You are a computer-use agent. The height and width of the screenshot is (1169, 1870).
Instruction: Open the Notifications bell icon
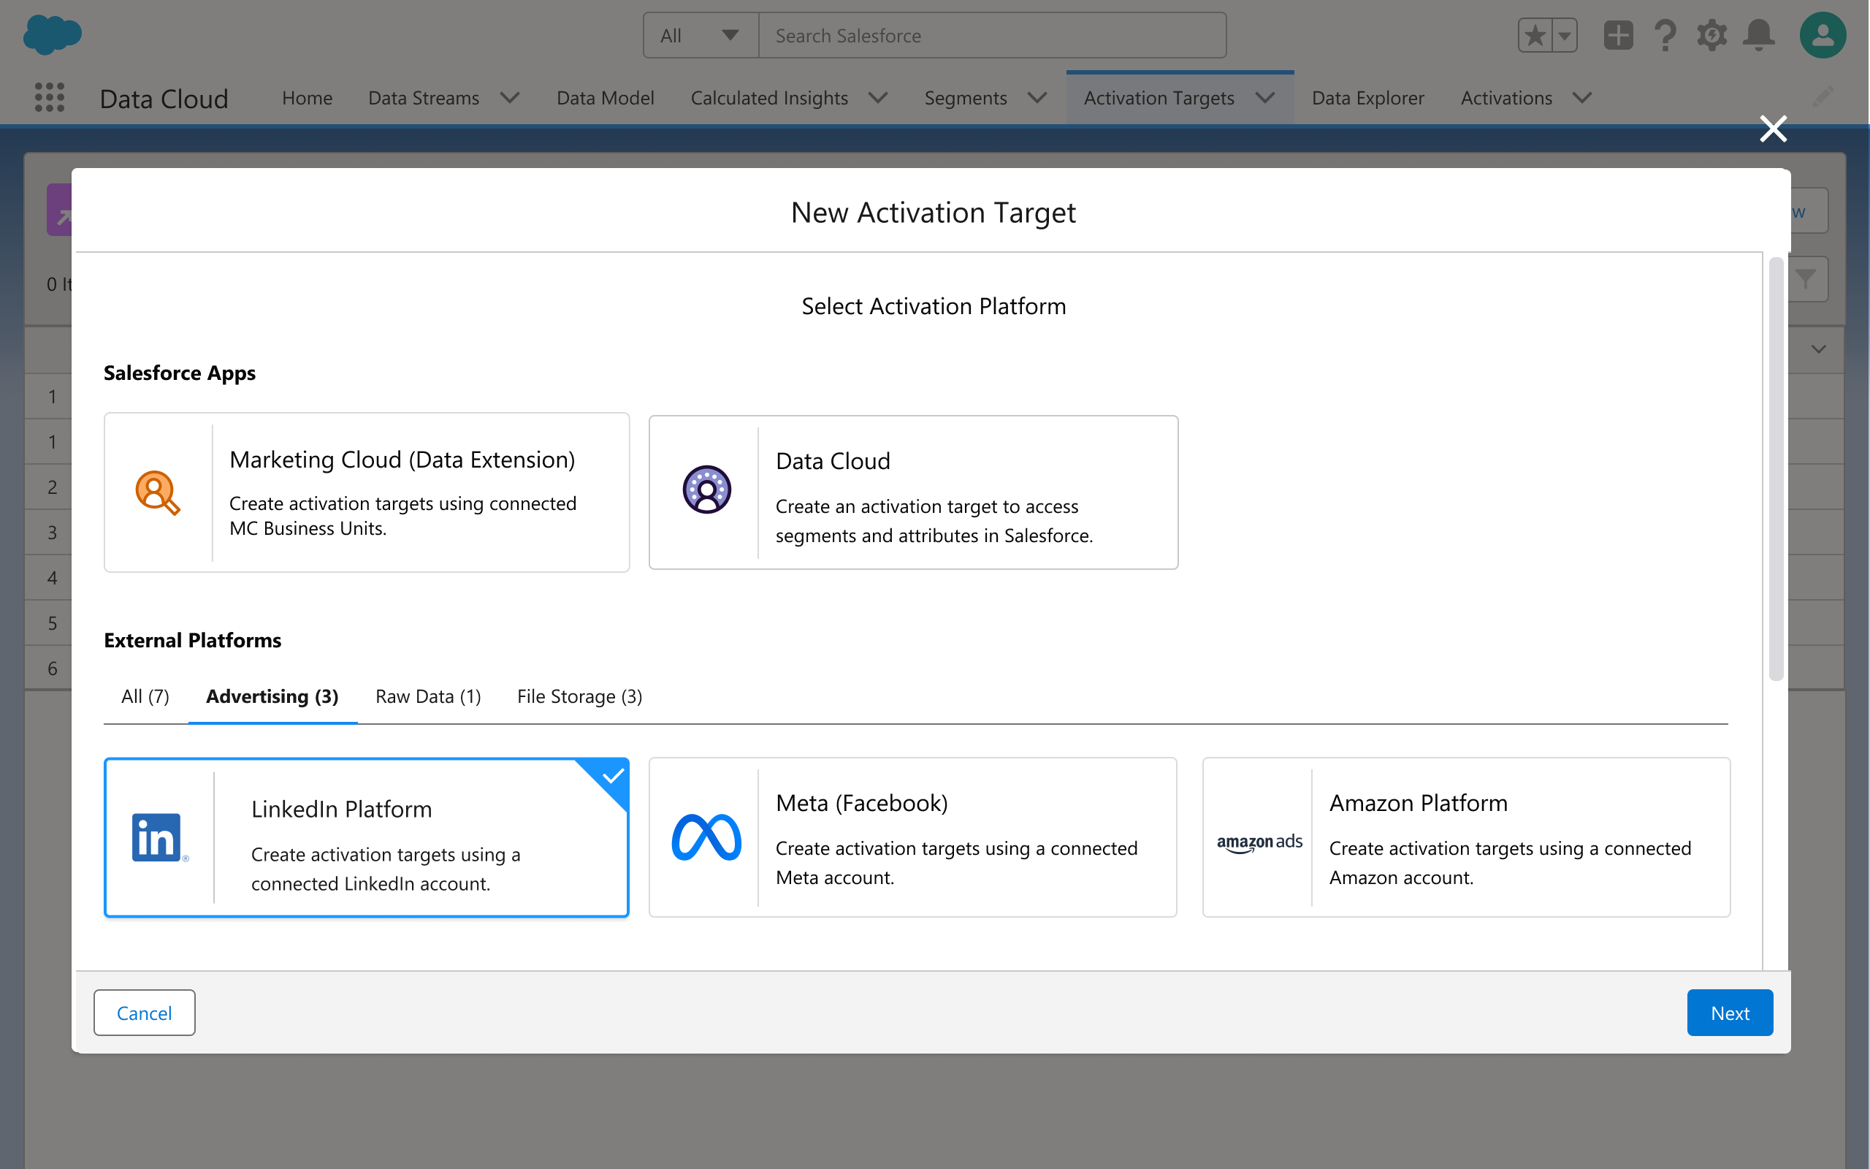click(x=1759, y=36)
